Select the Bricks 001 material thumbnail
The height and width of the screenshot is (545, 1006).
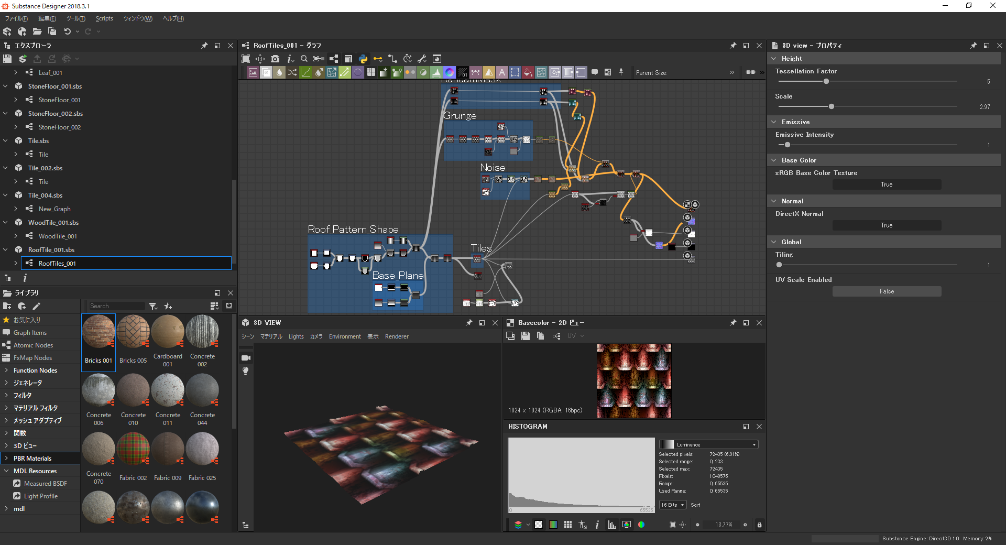click(x=99, y=342)
